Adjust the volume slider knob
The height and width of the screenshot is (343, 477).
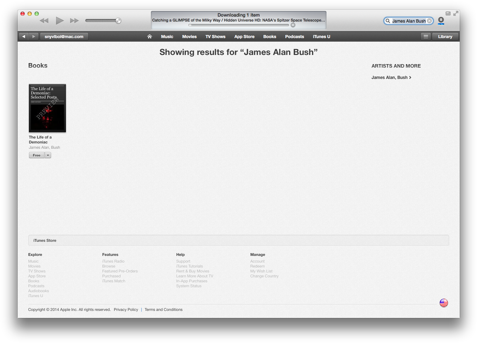(118, 21)
